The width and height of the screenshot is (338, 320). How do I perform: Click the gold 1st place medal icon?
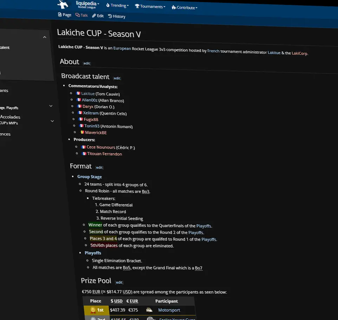(x=93, y=310)
